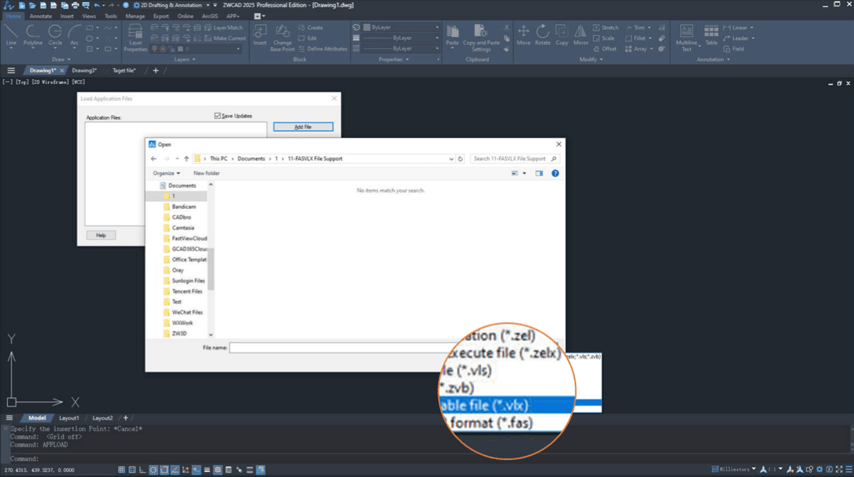Activate the Circle tool
The height and width of the screenshot is (477, 854).
55,35
